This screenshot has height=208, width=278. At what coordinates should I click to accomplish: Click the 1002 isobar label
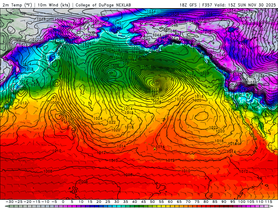click(x=146, y=67)
